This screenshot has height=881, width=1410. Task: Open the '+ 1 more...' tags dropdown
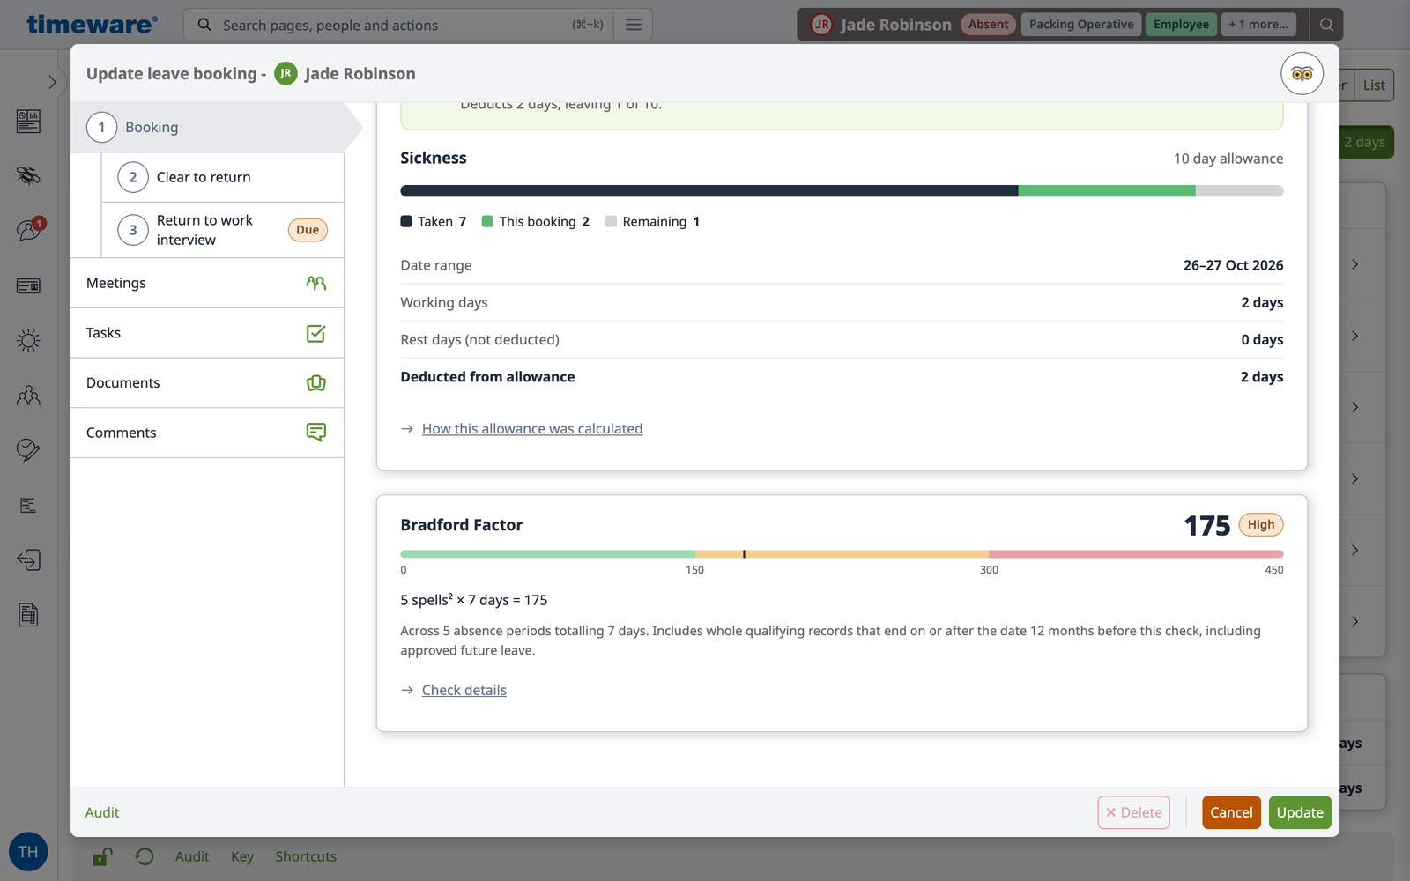1258,25
